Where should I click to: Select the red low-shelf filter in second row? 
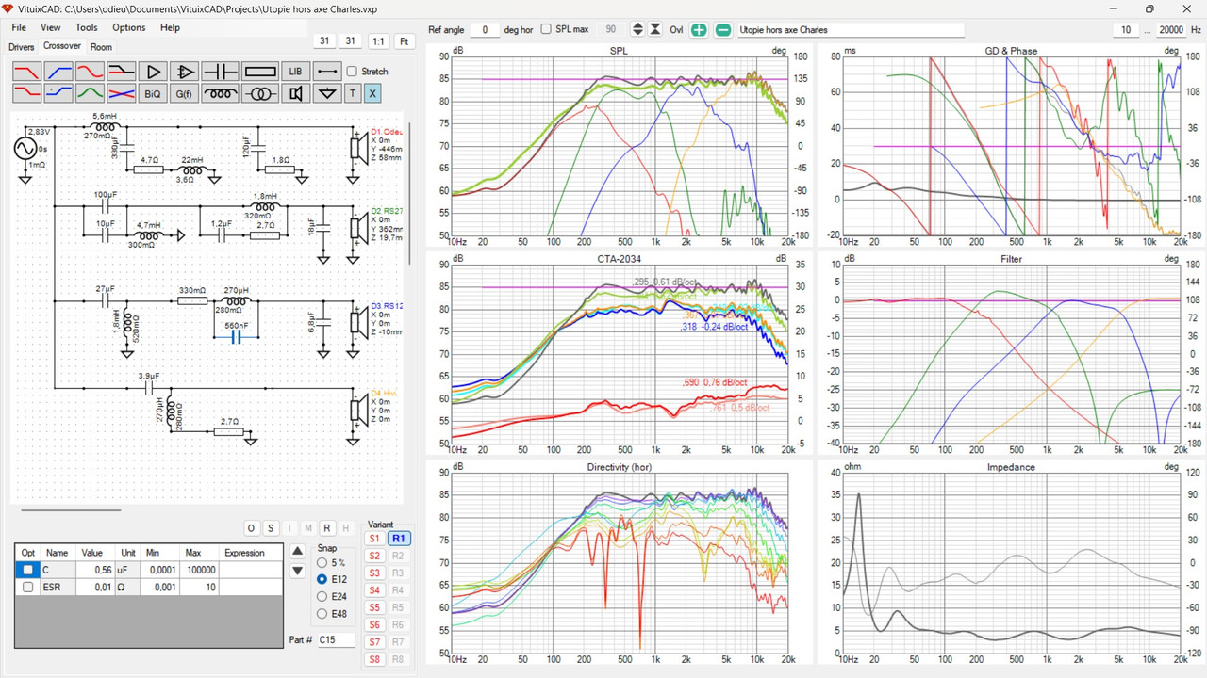[26, 93]
